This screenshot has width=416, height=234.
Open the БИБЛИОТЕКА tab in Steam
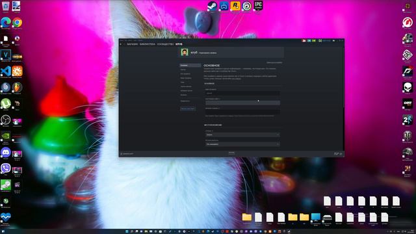[x=148, y=44]
